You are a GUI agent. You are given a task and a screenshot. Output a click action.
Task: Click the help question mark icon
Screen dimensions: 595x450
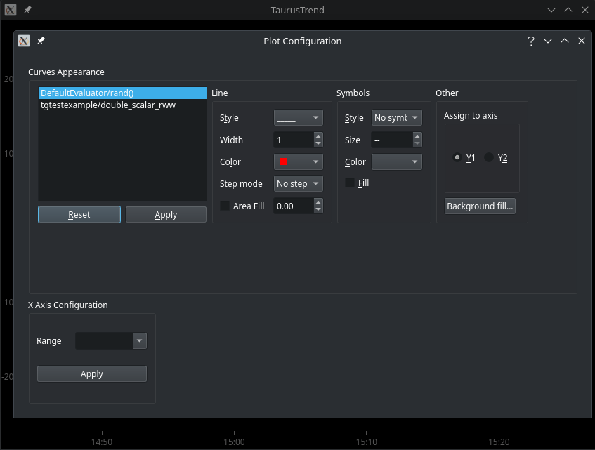(531, 41)
